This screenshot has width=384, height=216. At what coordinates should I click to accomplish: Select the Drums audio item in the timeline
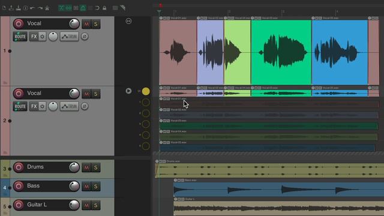(269, 170)
